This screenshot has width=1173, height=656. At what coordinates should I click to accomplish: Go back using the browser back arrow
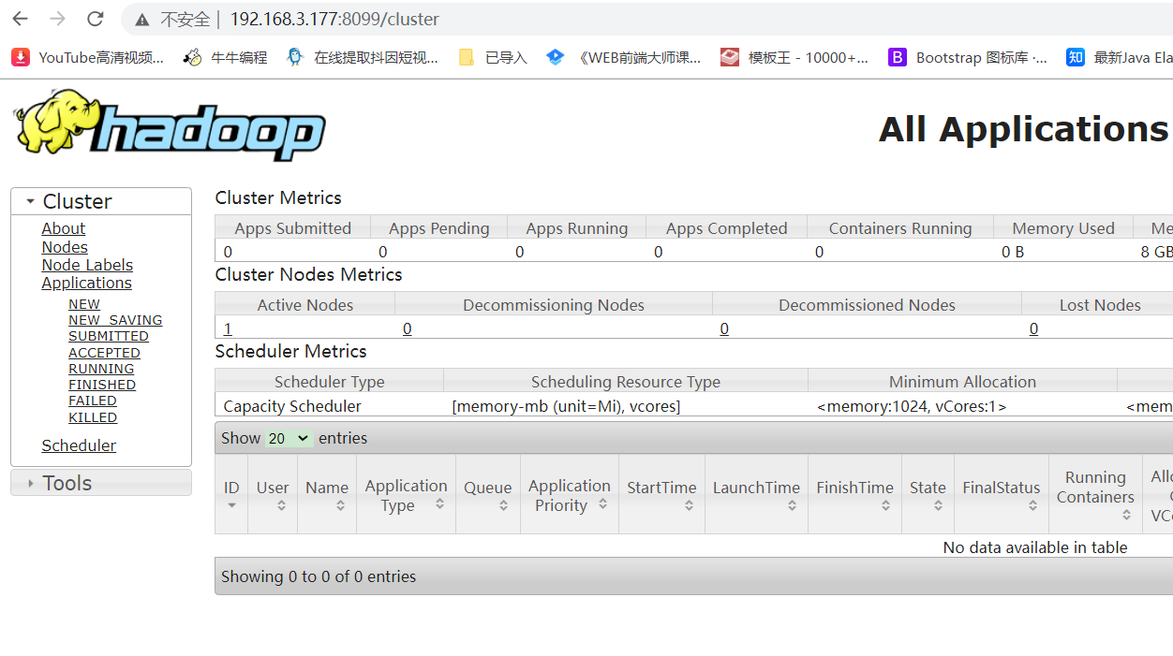(21, 19)
